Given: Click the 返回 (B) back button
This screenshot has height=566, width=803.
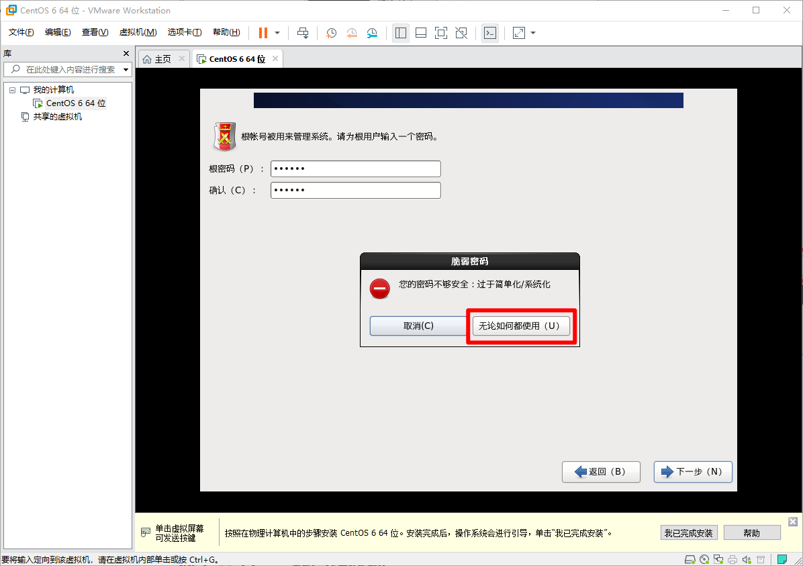Looking at the screenshot, I should click(601, 472).
